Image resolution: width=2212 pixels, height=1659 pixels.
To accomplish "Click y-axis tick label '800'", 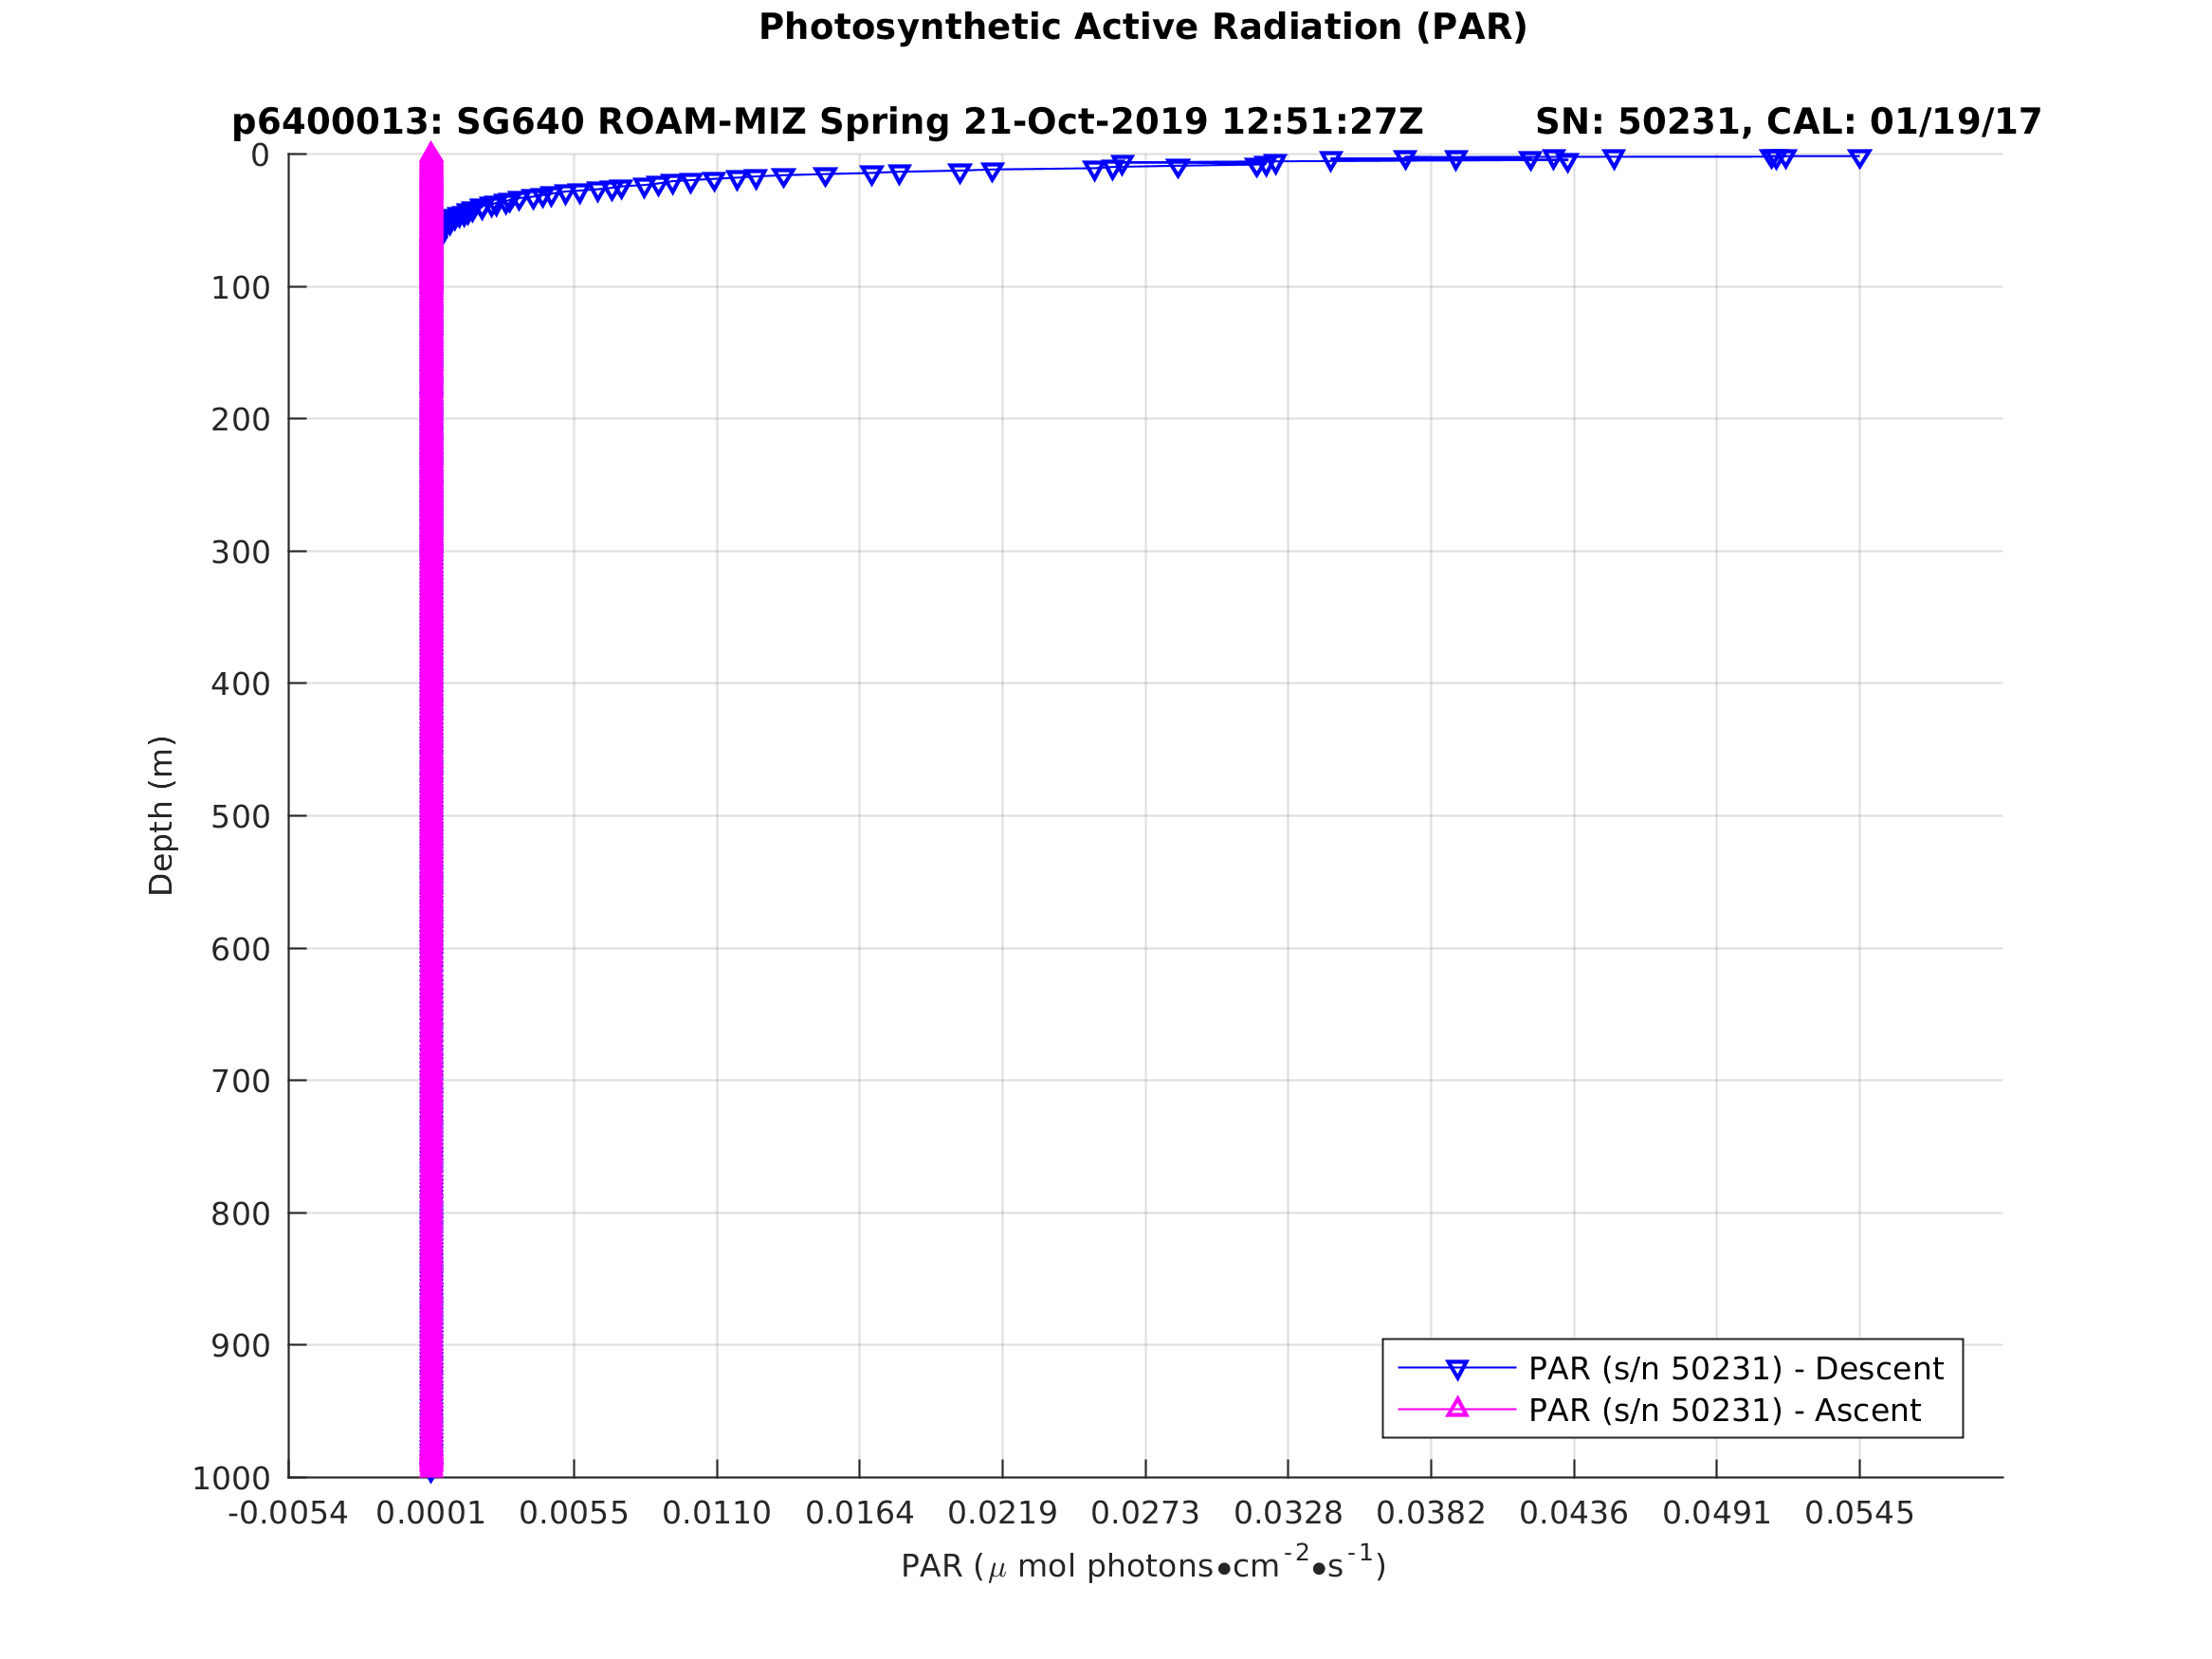I will pyautogui.click(x=240, y=1214).
